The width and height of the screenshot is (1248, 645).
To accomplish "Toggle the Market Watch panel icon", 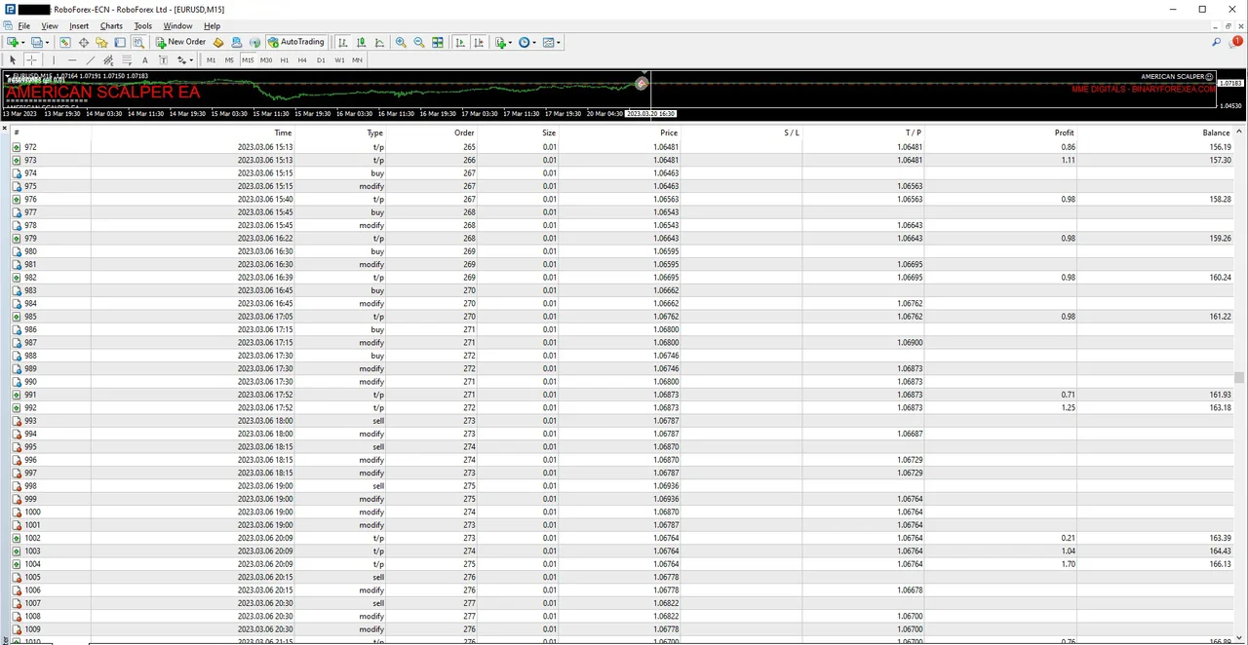I will [x=65, y=42].
